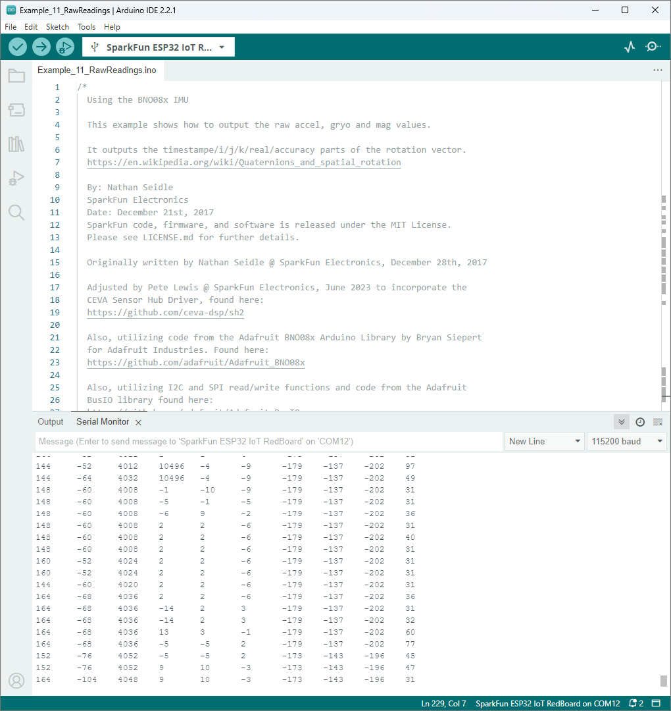Open the Library Manager books icon

coord(16,144)
